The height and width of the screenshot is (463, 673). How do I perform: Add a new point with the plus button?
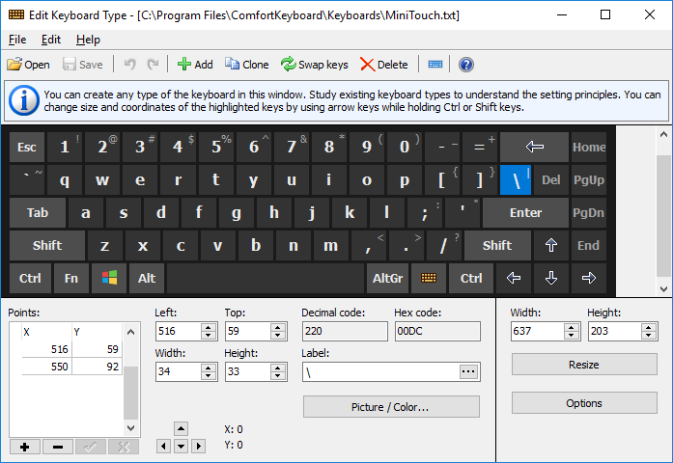24,447
